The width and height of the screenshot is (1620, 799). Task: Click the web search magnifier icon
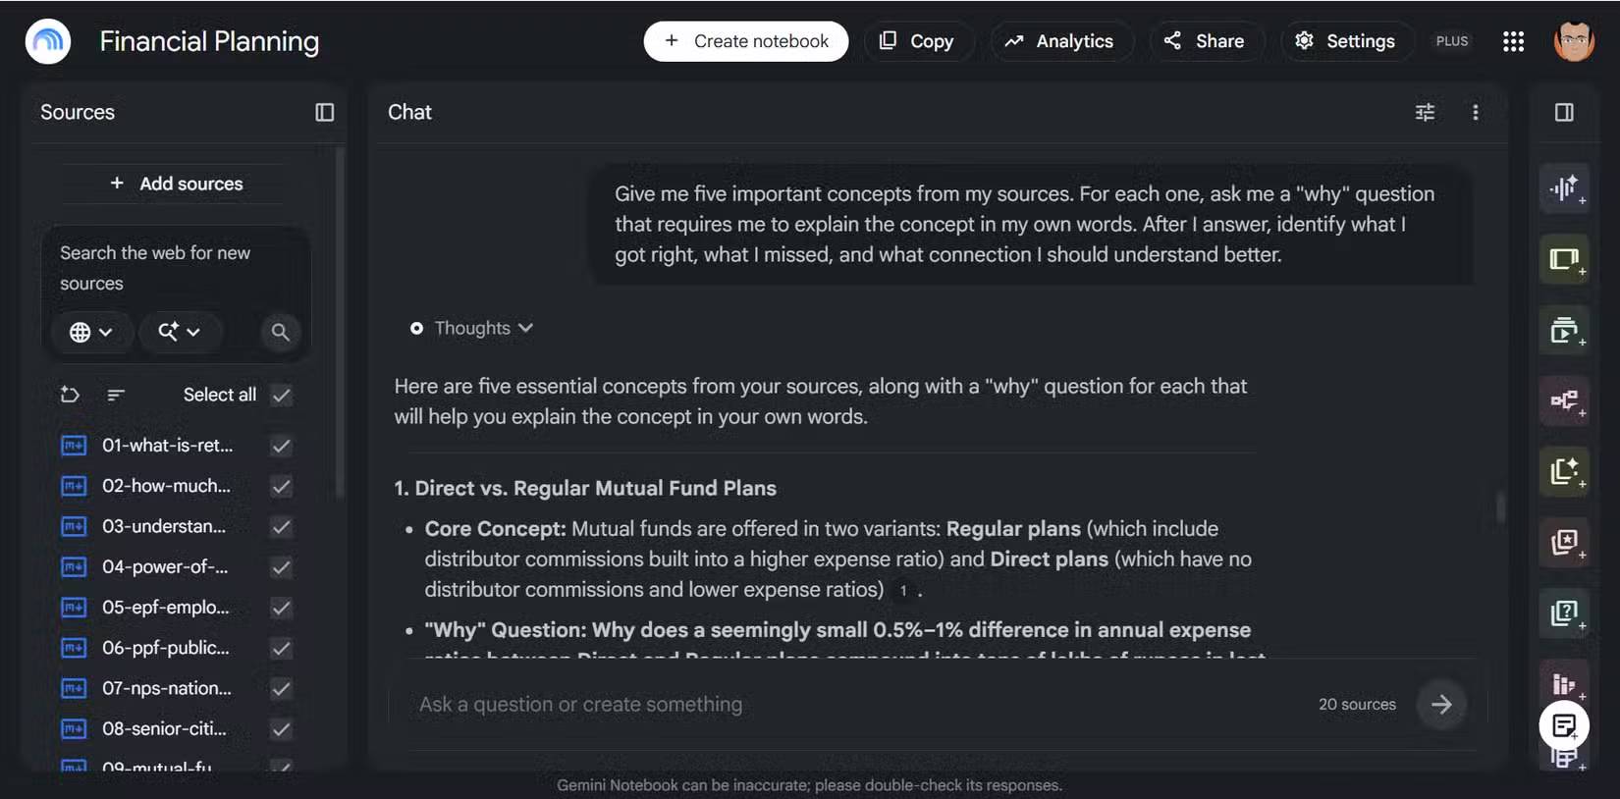click(x=280, y=332)
